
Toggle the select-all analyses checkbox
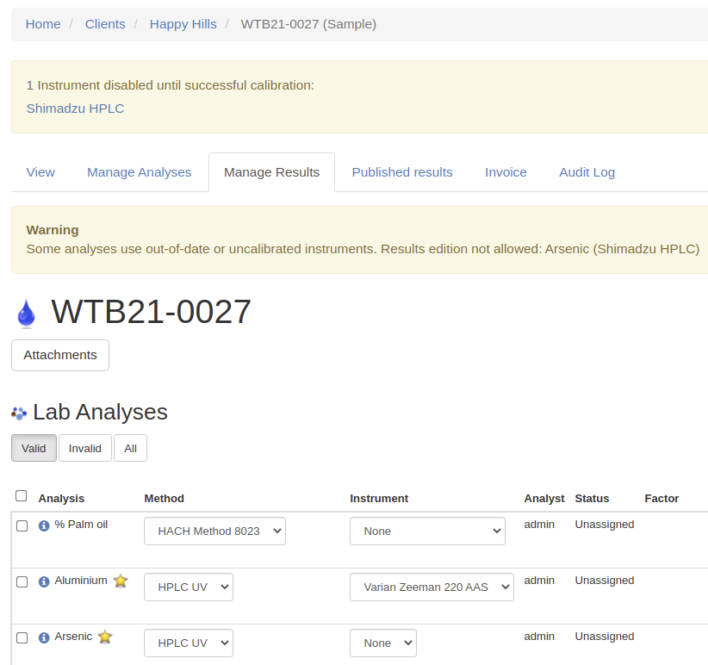[22, 496]
